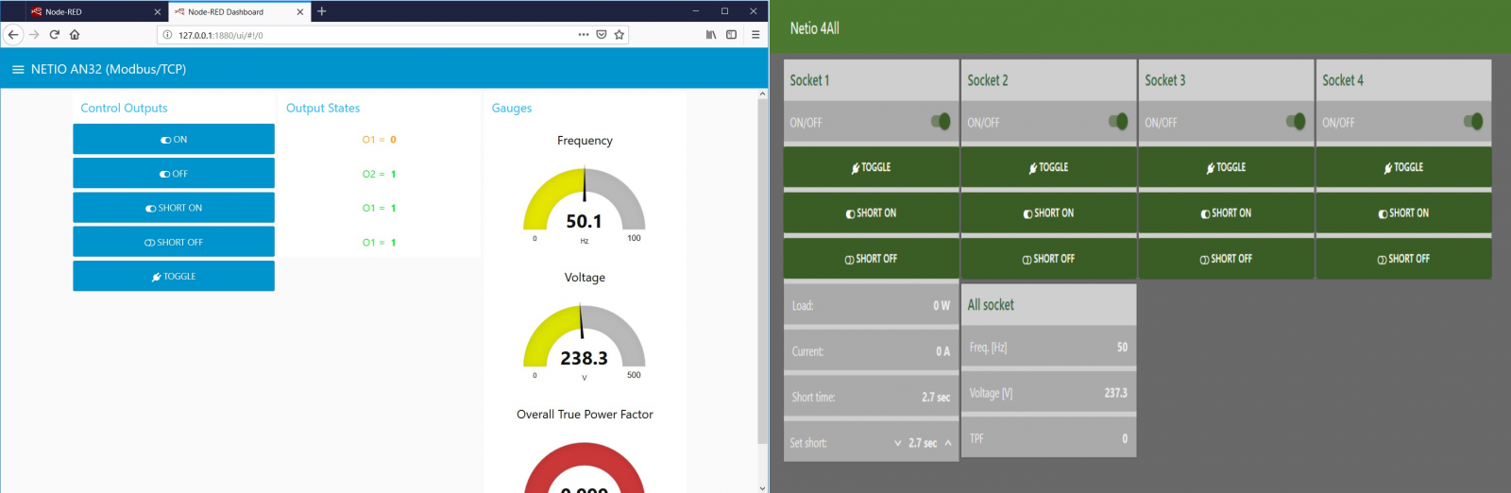Toggle Socket 3 ON/OFF switch
The height and width of the screenshot is (493, 1511).
[1296, 122]
